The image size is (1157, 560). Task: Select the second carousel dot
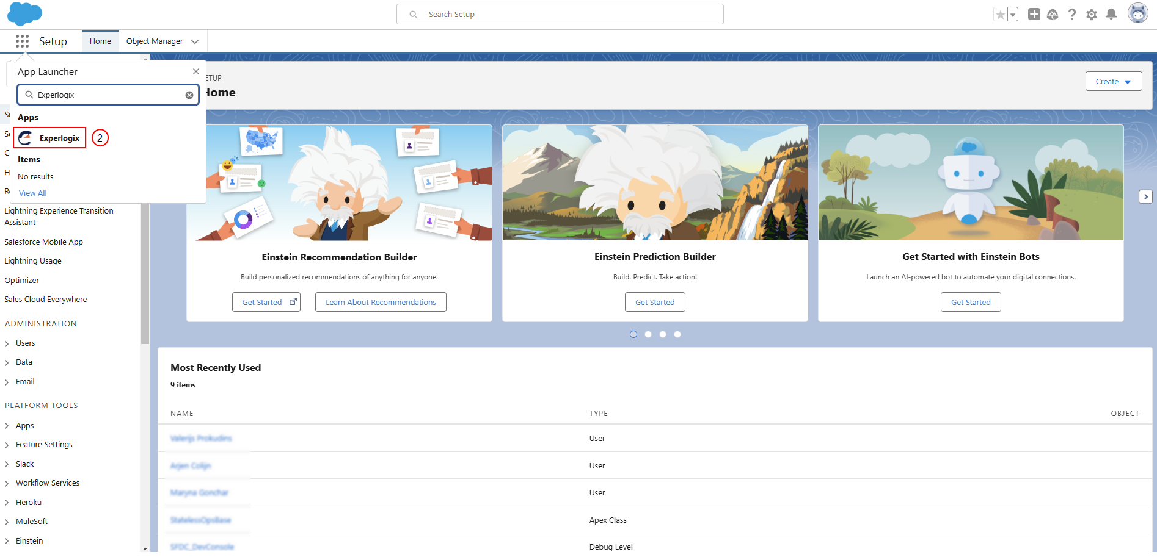(x=648, y=334)
